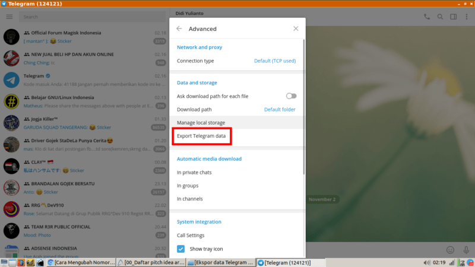475x267 pixels.
Task: Open the taskbar start menu icon
Action: point(4,263)
